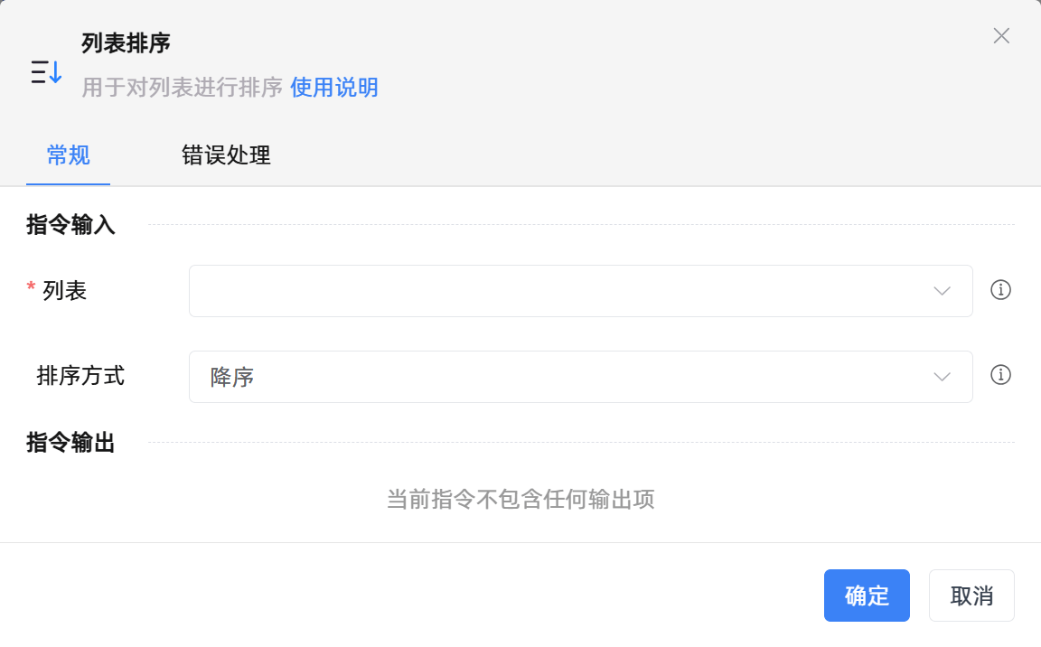Switch to the 常规 tab
Viewport: 1041px width, 647px height.
(x=69, y=155)
